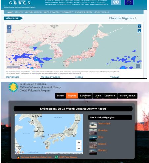Zoom out on the GDACS map

pyautogui.click(x=9, y=31)
